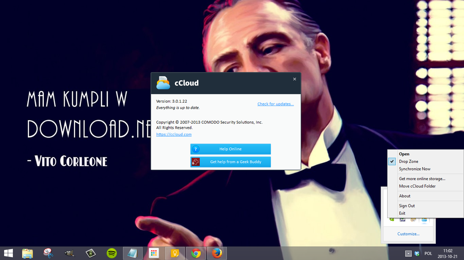The width and height of the screenshot is (464, 260).
Task: Launch Spotify from the taskbar
Action: (111, 253)
